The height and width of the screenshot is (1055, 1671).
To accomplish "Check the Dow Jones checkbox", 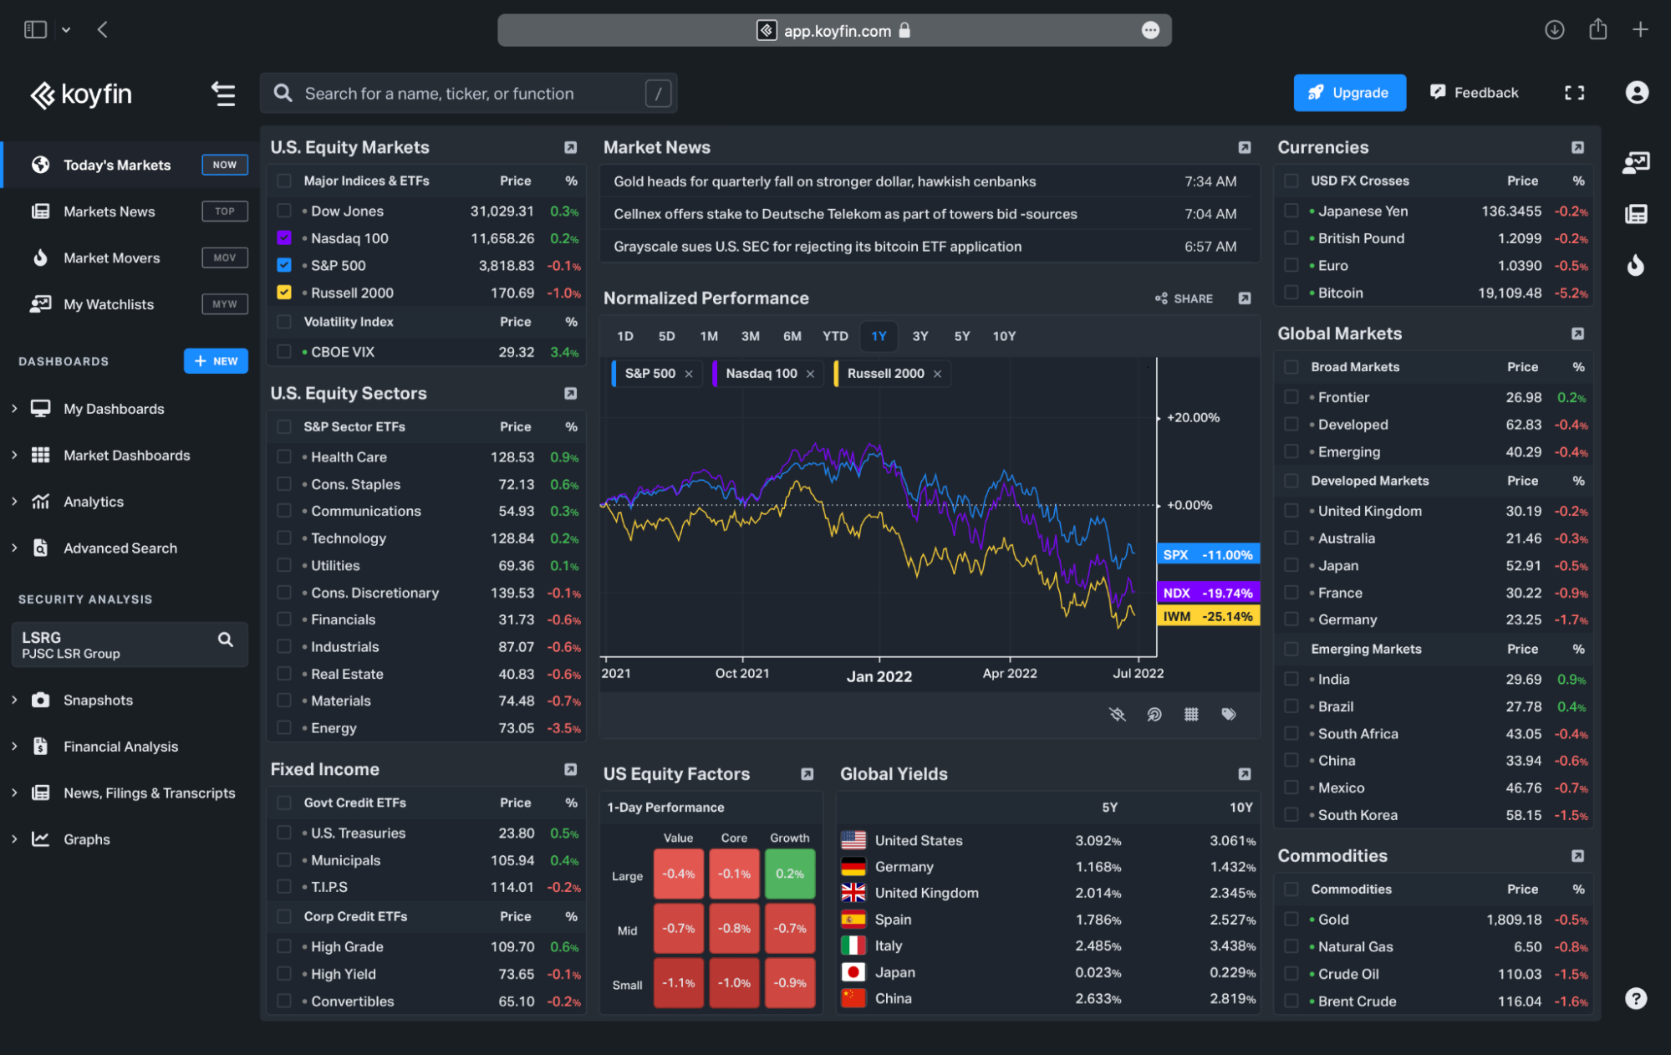I will [x=284, y=211].
